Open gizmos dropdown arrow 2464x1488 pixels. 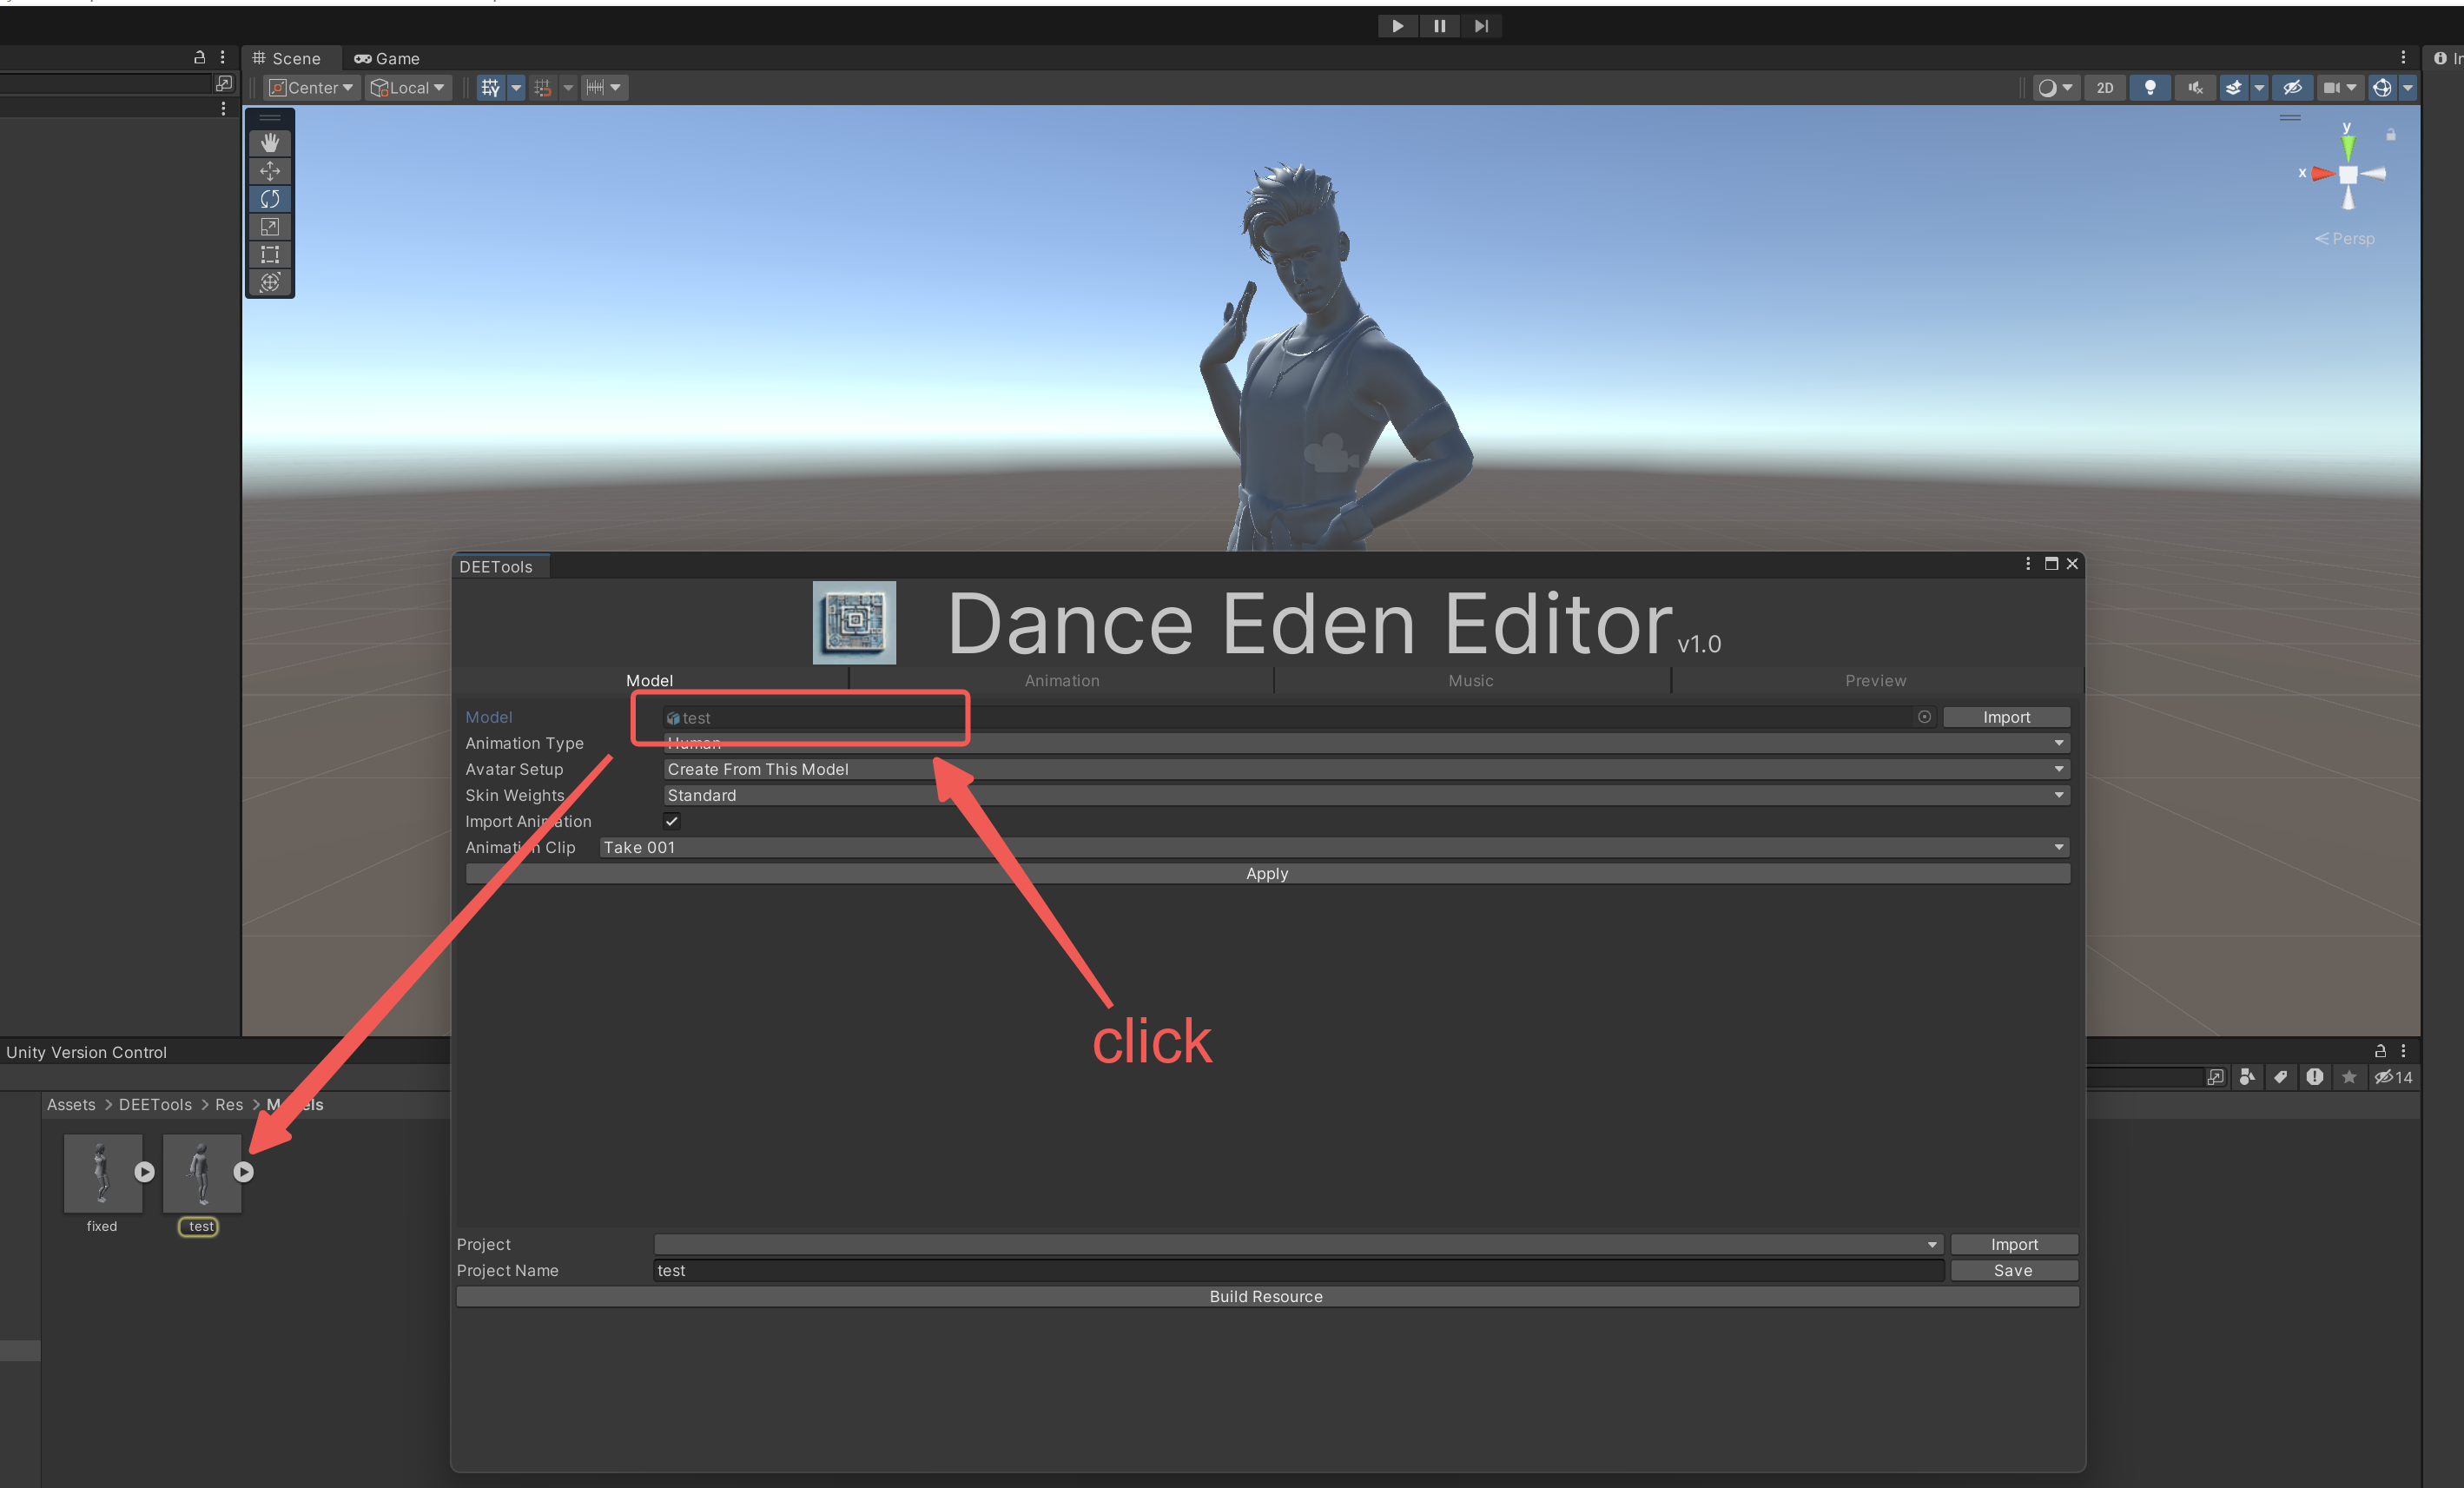tap(2408, 88)
